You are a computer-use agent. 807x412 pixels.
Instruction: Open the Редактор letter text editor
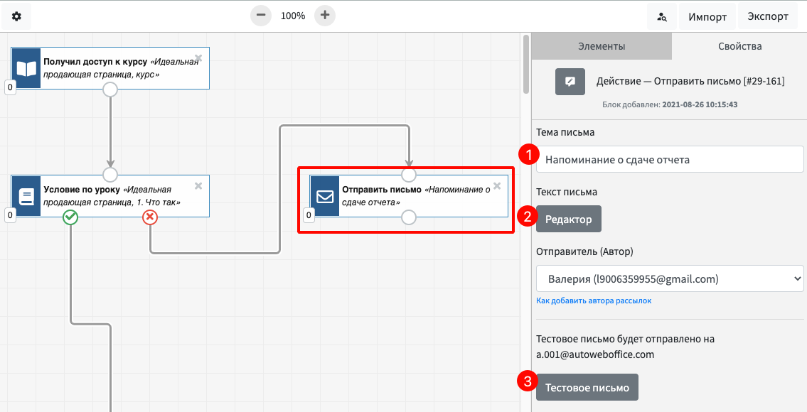pyautogui.click(x=568, y=219)
